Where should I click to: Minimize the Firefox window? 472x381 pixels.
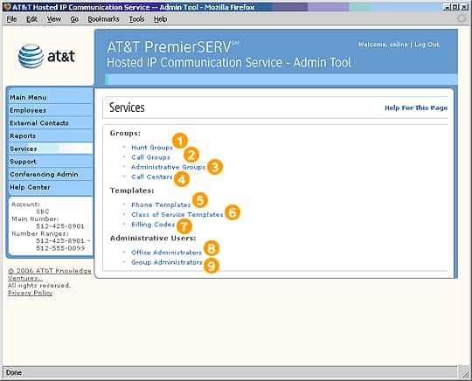(448, 7)
